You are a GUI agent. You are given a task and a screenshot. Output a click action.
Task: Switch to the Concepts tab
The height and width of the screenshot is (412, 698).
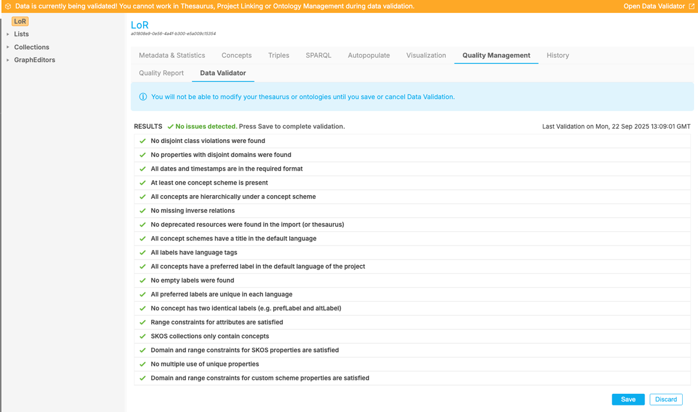[236, 55]
